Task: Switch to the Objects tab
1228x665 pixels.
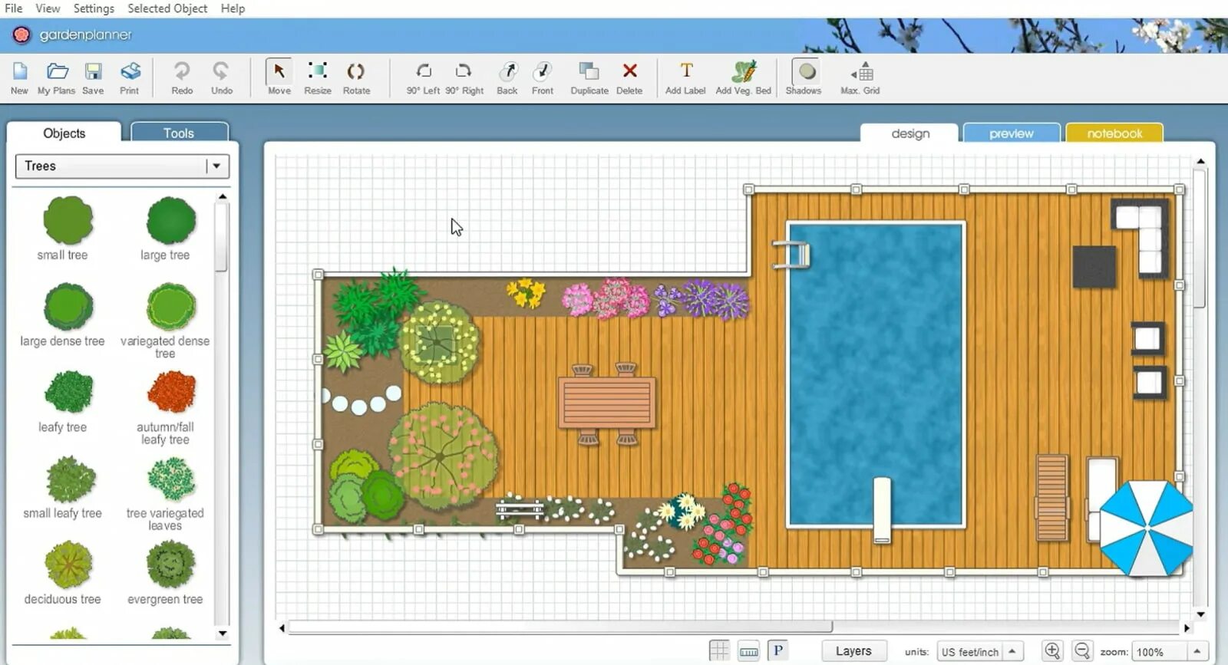Action: coord(64,133)
